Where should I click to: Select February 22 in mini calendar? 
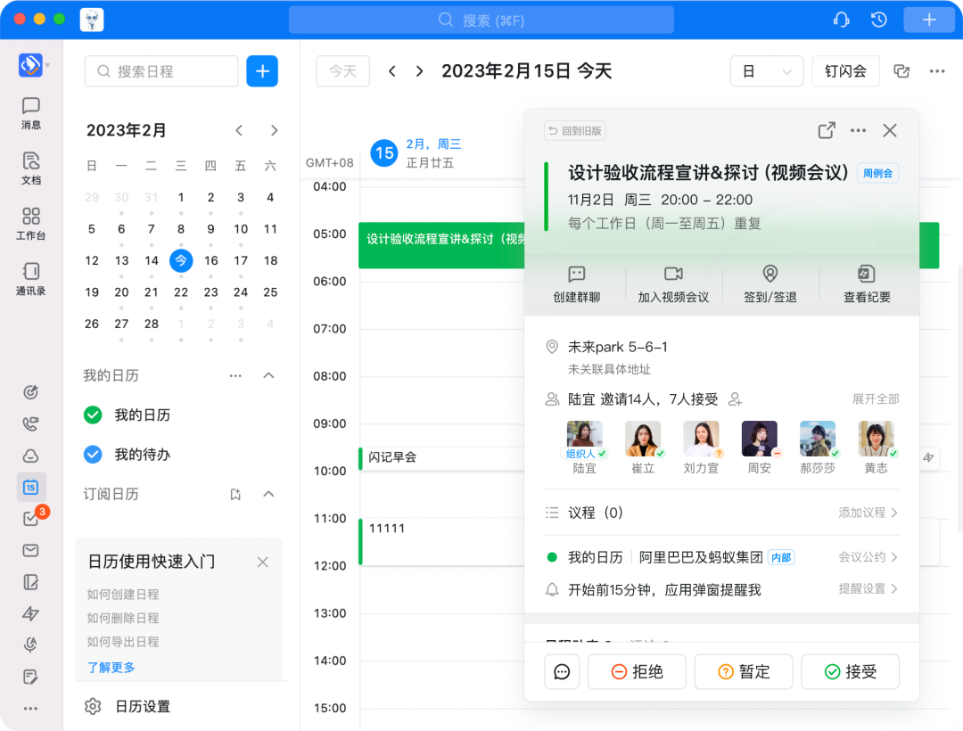pyautogui.click(x=181, y=292)
